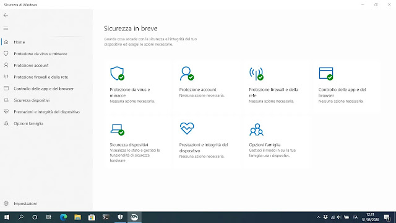Click the 'Sicurezza in breve' heading
Screen dimensions: 396x223
pyautogui.click(x=131, y=28)
